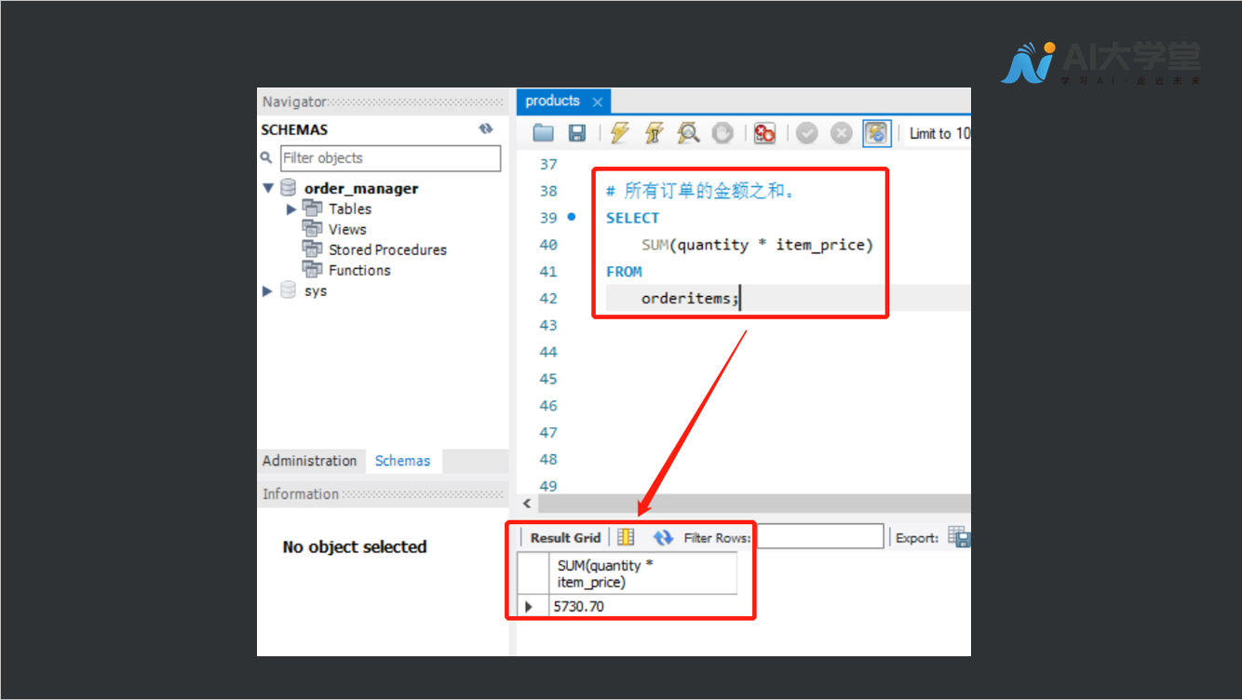
Task: Click the rollback X circle icon
Action: (841, 133)
